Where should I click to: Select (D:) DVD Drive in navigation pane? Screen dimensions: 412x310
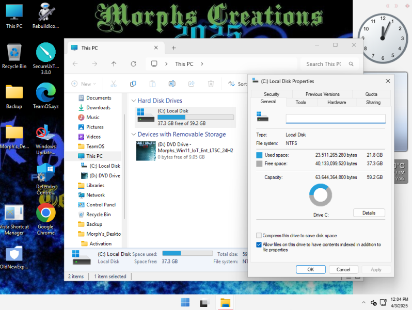[x=101, y=175]
